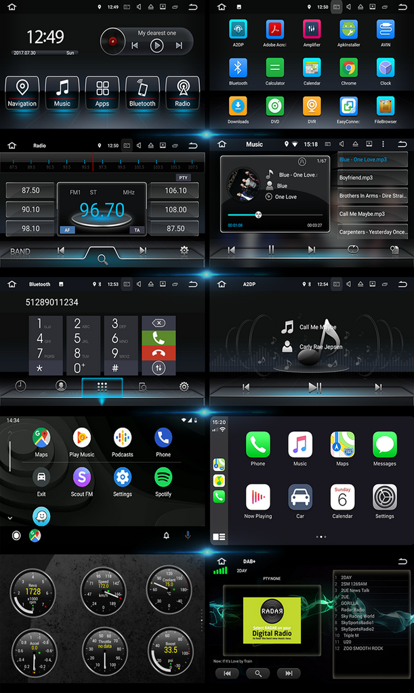Open CarPlay Now Playing app
This screenshot has width=414, height=693.
coord(257,501)
